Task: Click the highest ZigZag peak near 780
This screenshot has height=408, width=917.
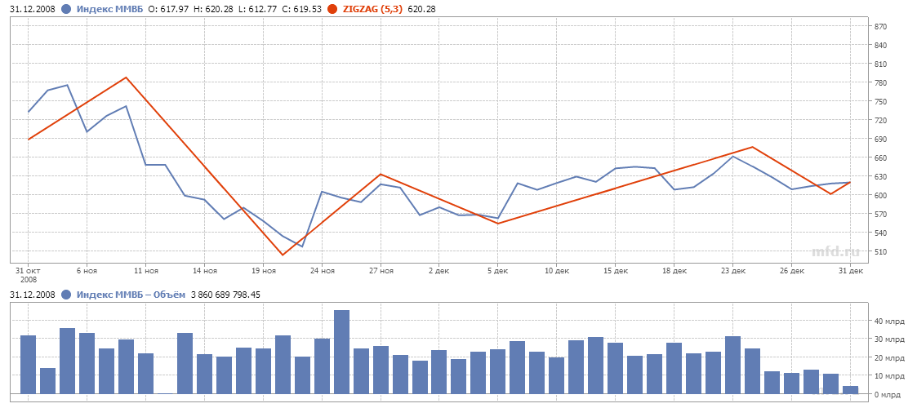Action: [x=126, y=78]
